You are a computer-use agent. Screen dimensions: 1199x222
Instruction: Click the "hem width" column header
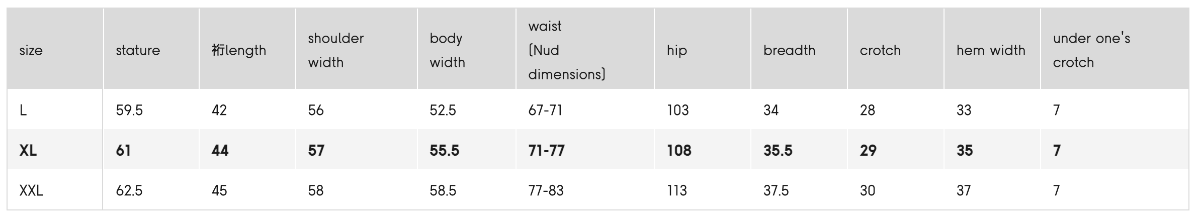(991, 50)
